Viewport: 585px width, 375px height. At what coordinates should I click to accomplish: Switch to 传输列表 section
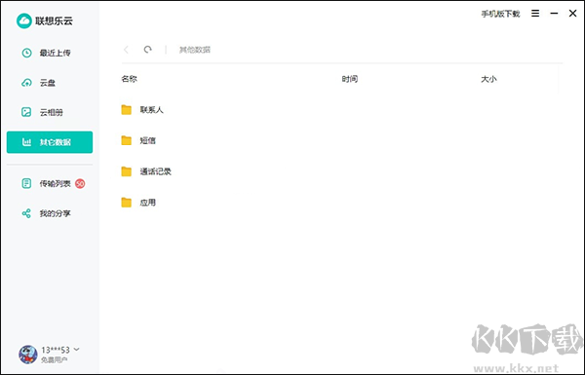point(56,183)
